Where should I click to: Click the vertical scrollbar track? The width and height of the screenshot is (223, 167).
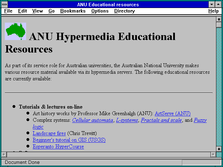[x=219, y=87]
